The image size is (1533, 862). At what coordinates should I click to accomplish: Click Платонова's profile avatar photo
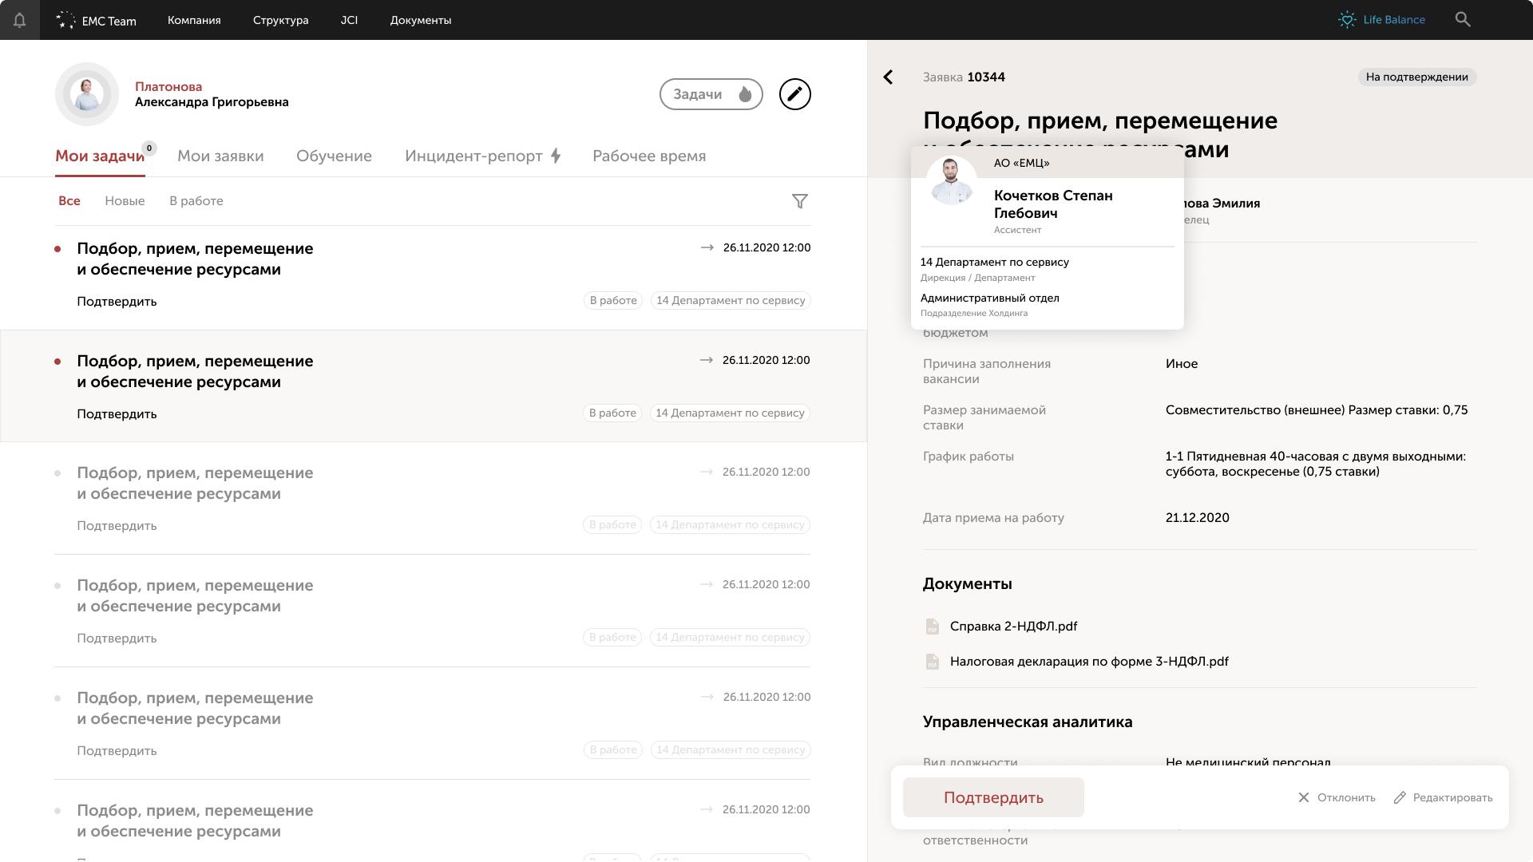[x=87, y=94]
